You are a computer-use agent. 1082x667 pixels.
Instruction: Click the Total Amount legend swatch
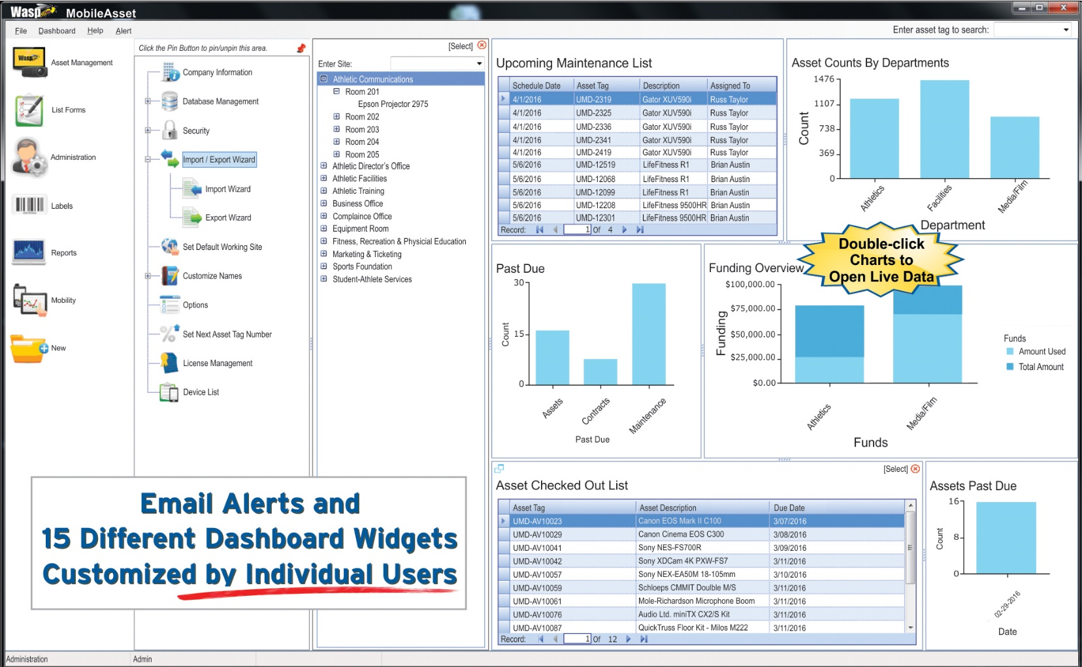point(1010,367)
